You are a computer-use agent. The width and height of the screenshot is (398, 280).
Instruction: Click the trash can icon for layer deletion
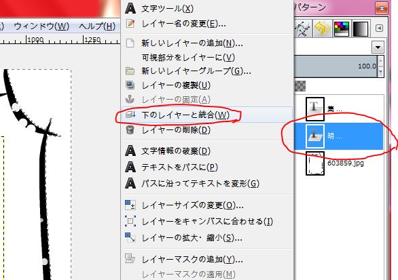click(130, 130)
